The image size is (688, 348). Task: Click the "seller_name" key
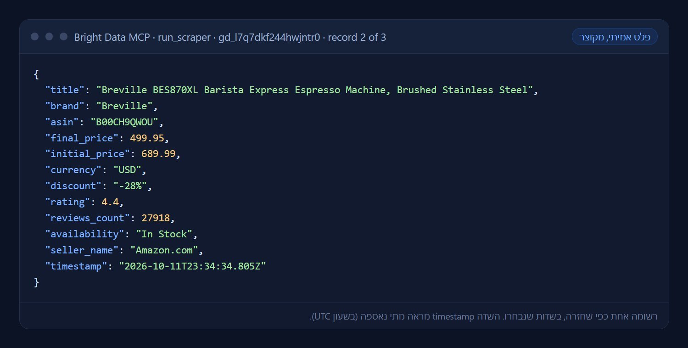pos(82,250)
